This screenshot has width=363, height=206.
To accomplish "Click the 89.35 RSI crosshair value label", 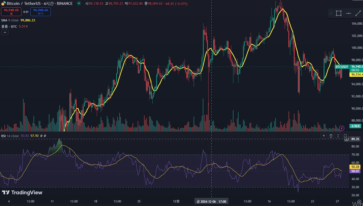I will [355, 139].
